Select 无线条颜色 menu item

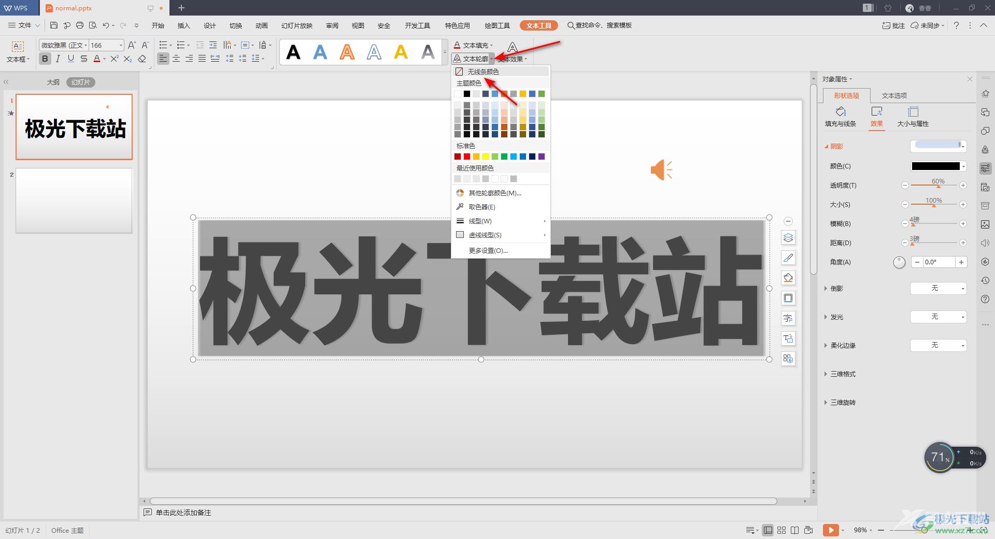pyautogui.click(x=501, y=72)
